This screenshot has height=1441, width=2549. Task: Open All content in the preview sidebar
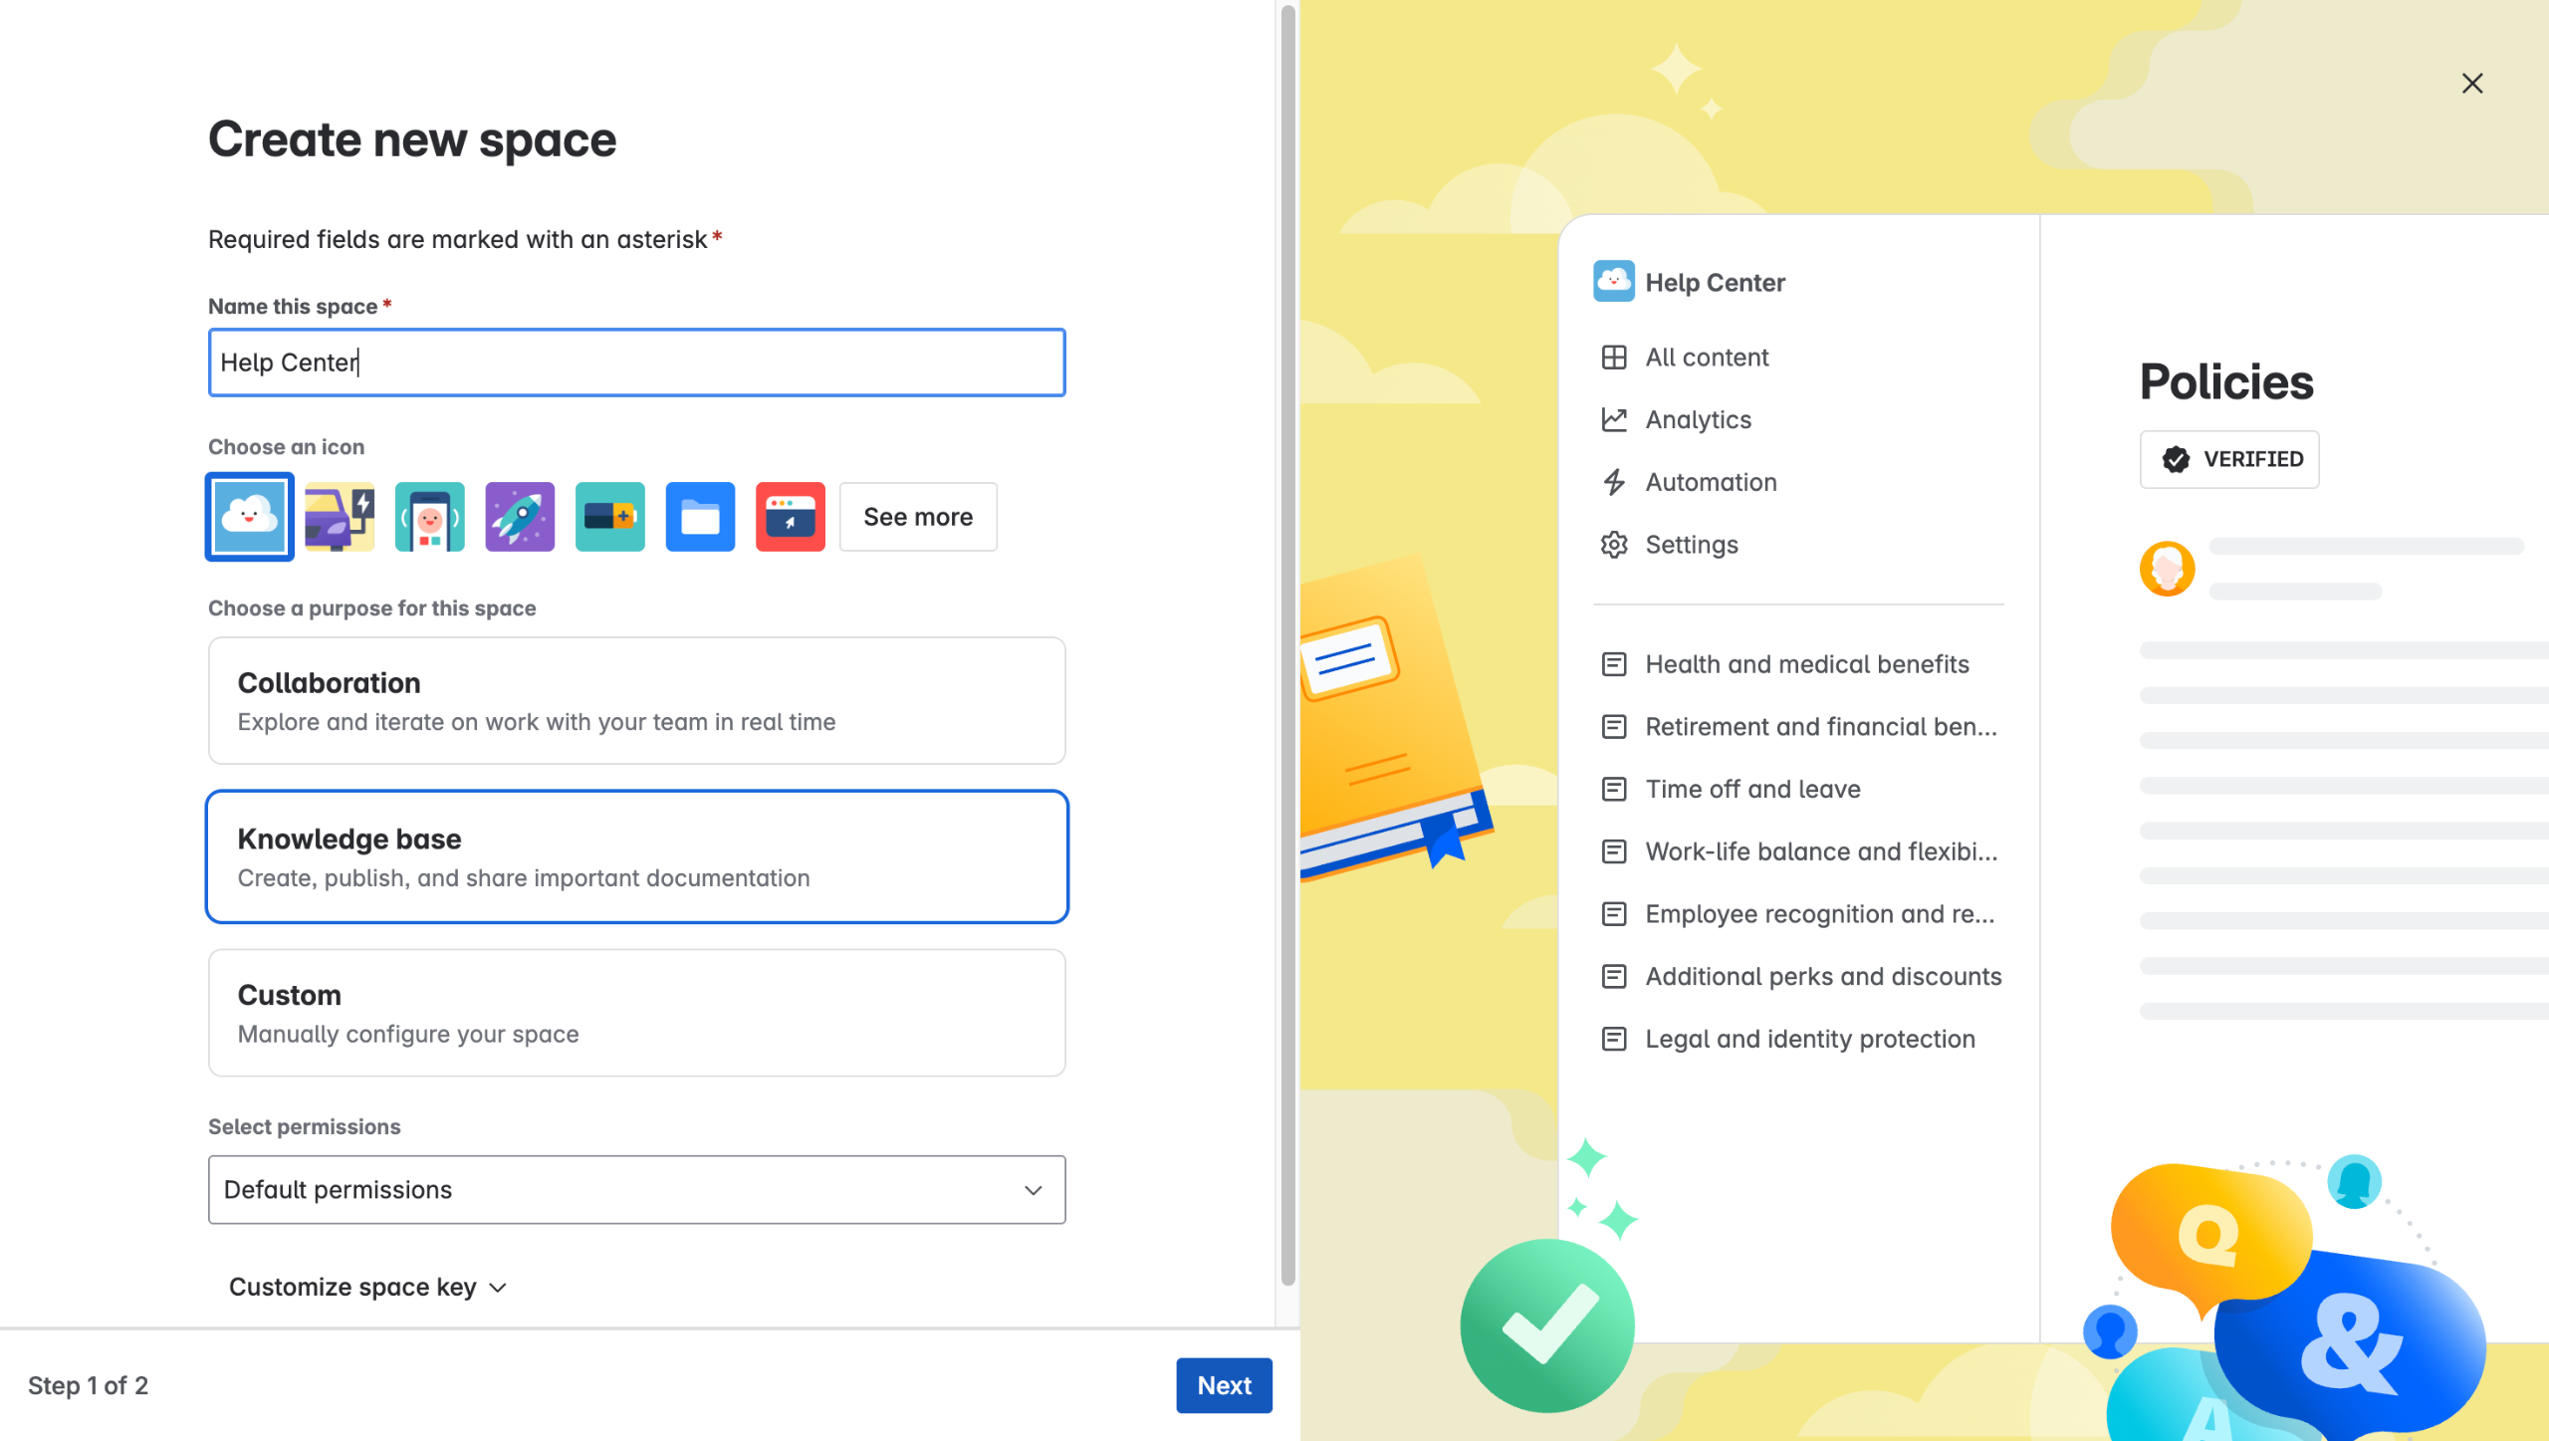pos(1707,358)
